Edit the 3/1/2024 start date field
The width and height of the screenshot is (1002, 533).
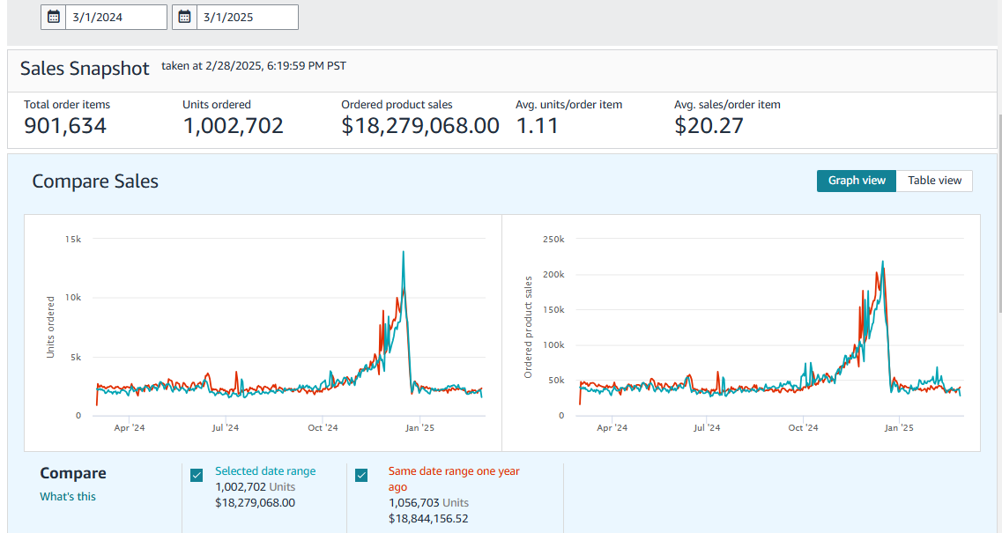tap(116, 18)
